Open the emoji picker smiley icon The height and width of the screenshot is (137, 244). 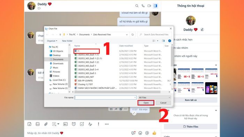coord(140,133)
